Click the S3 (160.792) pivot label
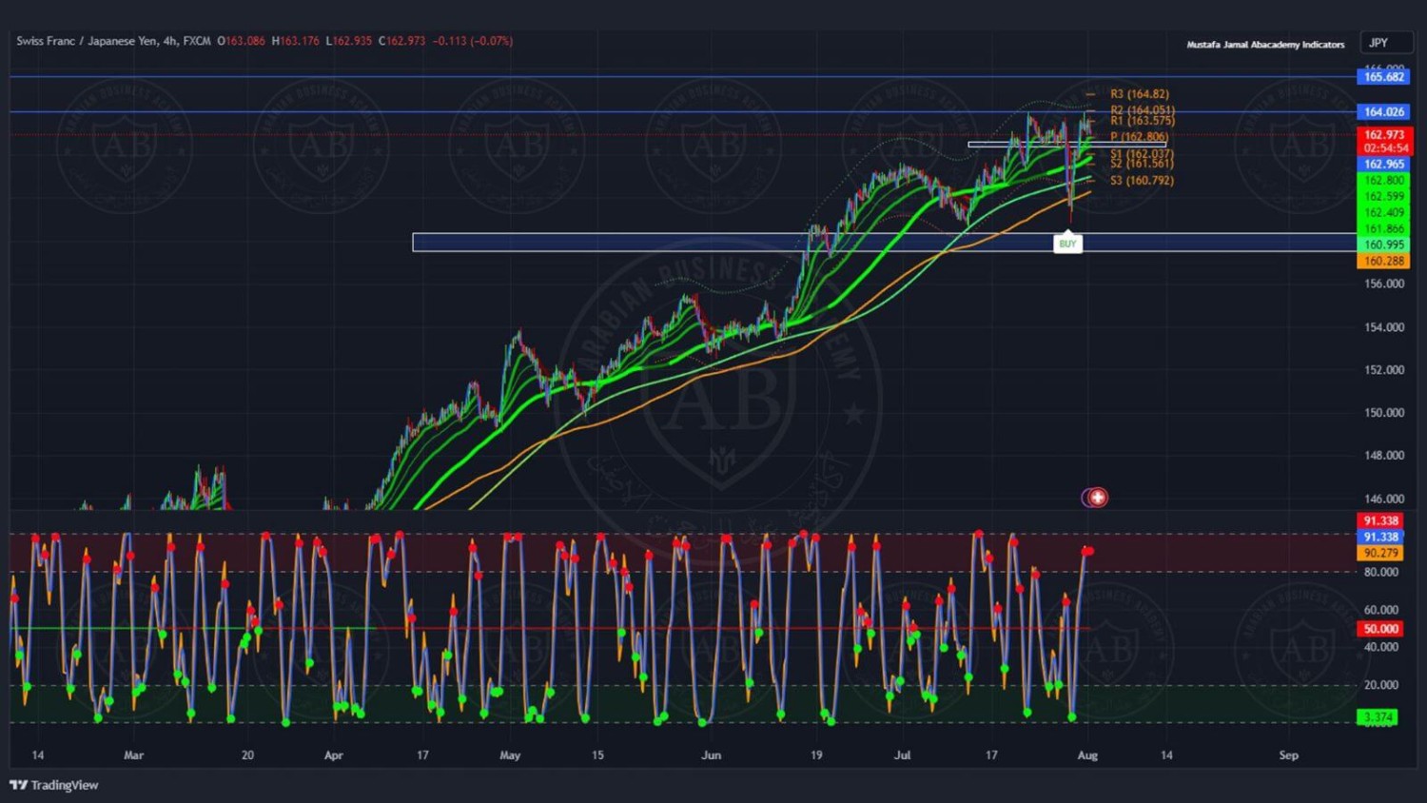This screenshot has width=1427, height=803. click(1142, 181)
